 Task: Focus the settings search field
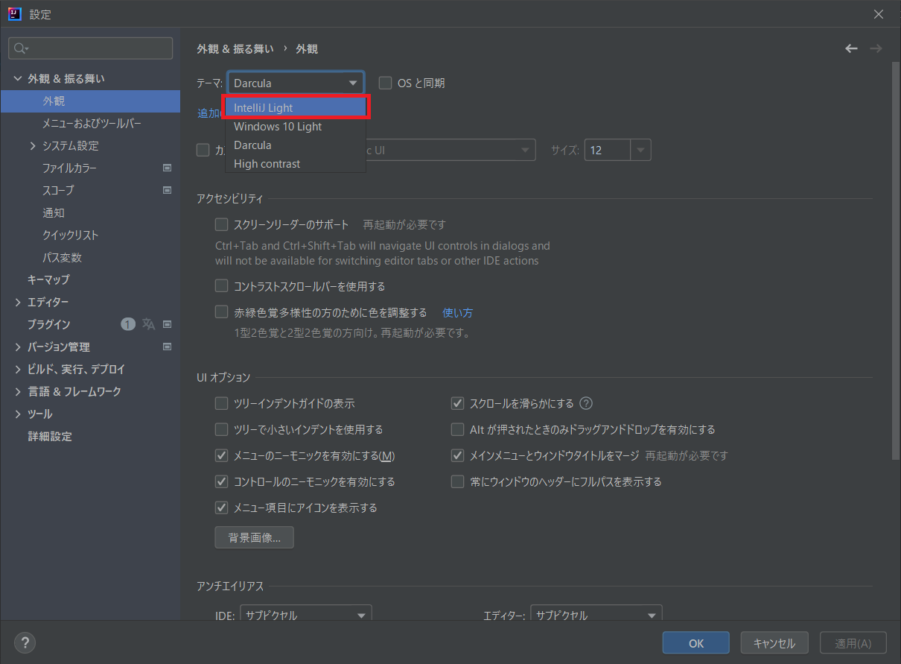90,48
